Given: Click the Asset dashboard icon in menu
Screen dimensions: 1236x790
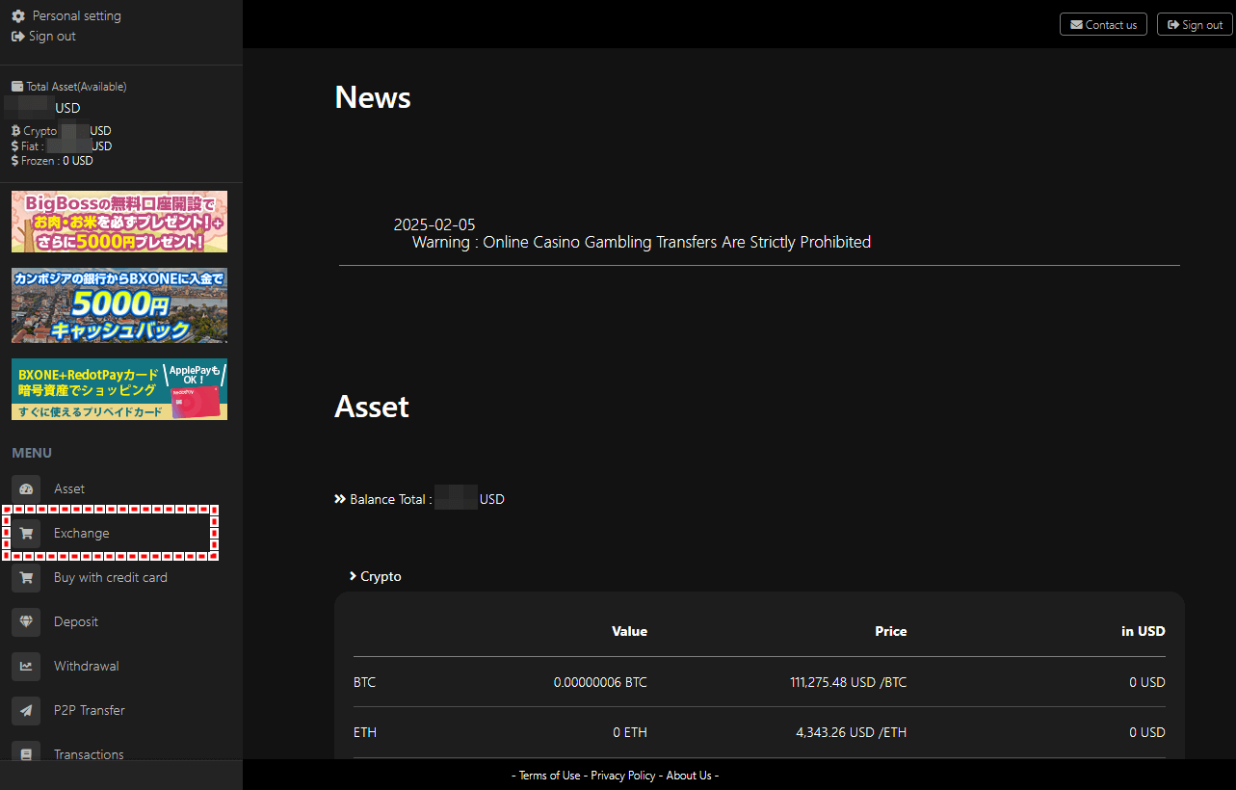Looking at the screenshot, I should pos(26,489).
